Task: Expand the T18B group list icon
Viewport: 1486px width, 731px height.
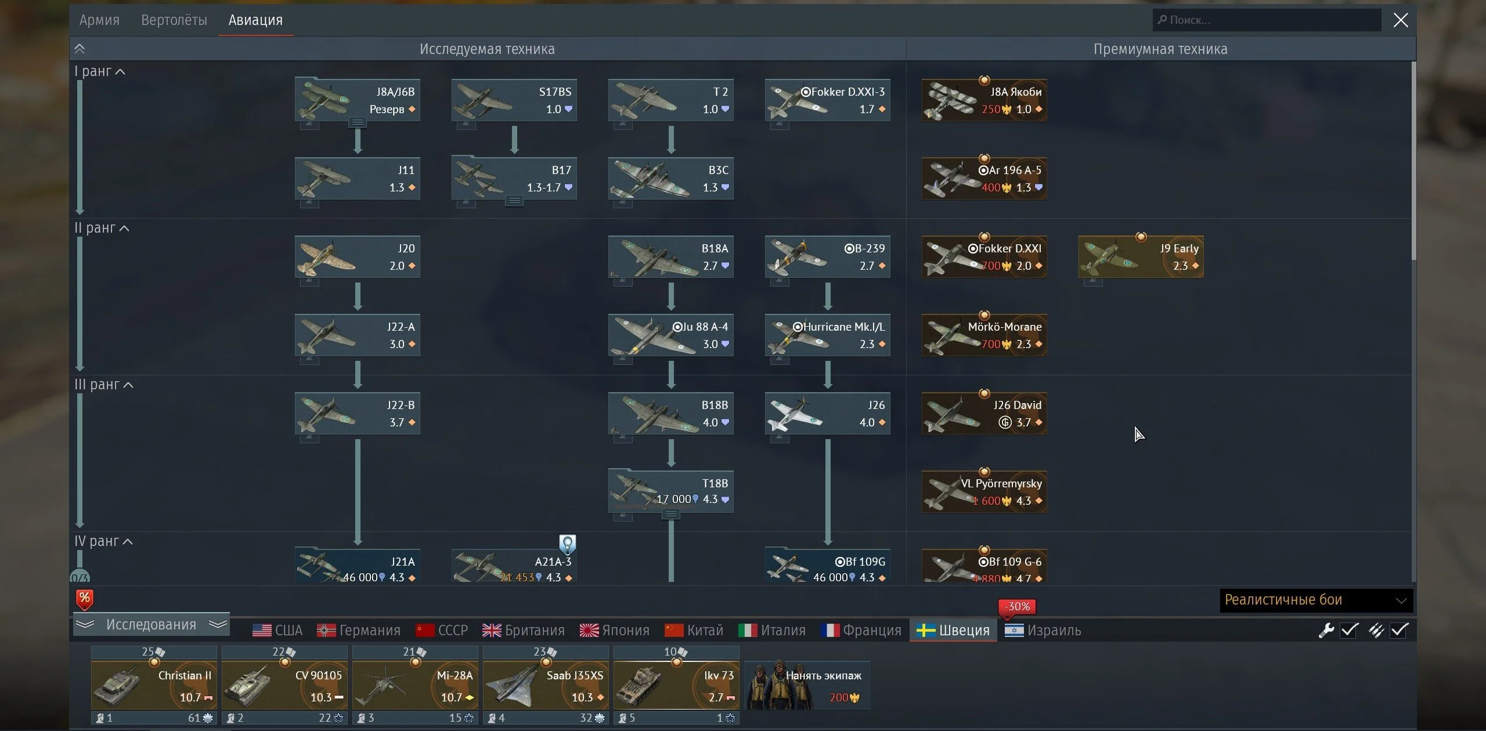Action: click(670, 514)
